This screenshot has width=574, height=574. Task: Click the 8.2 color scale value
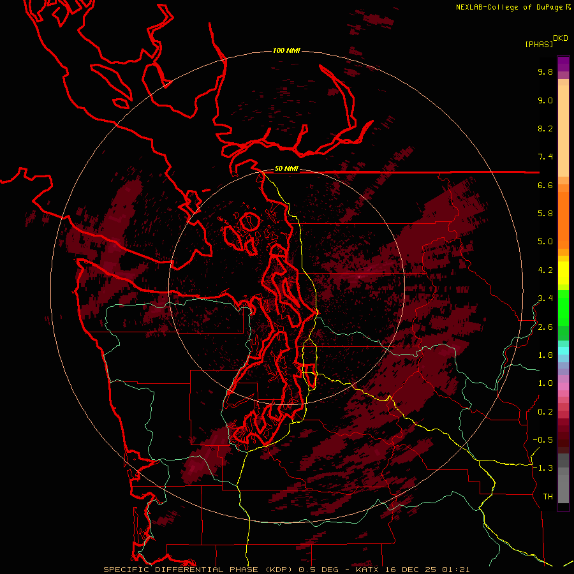coord(545,128)
